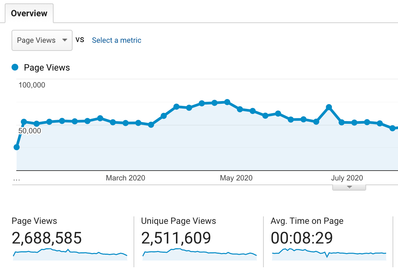
Task: Click the March 2020 axis label
Action: pos(125,178)
